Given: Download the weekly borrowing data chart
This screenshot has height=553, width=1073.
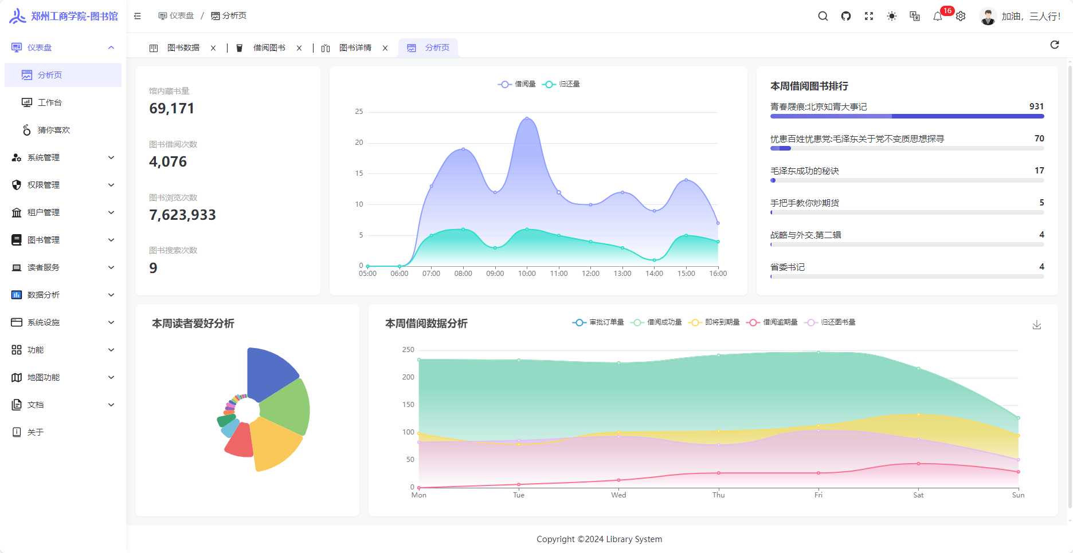Looking at the screenshot, I should [x=1037, y=325].
